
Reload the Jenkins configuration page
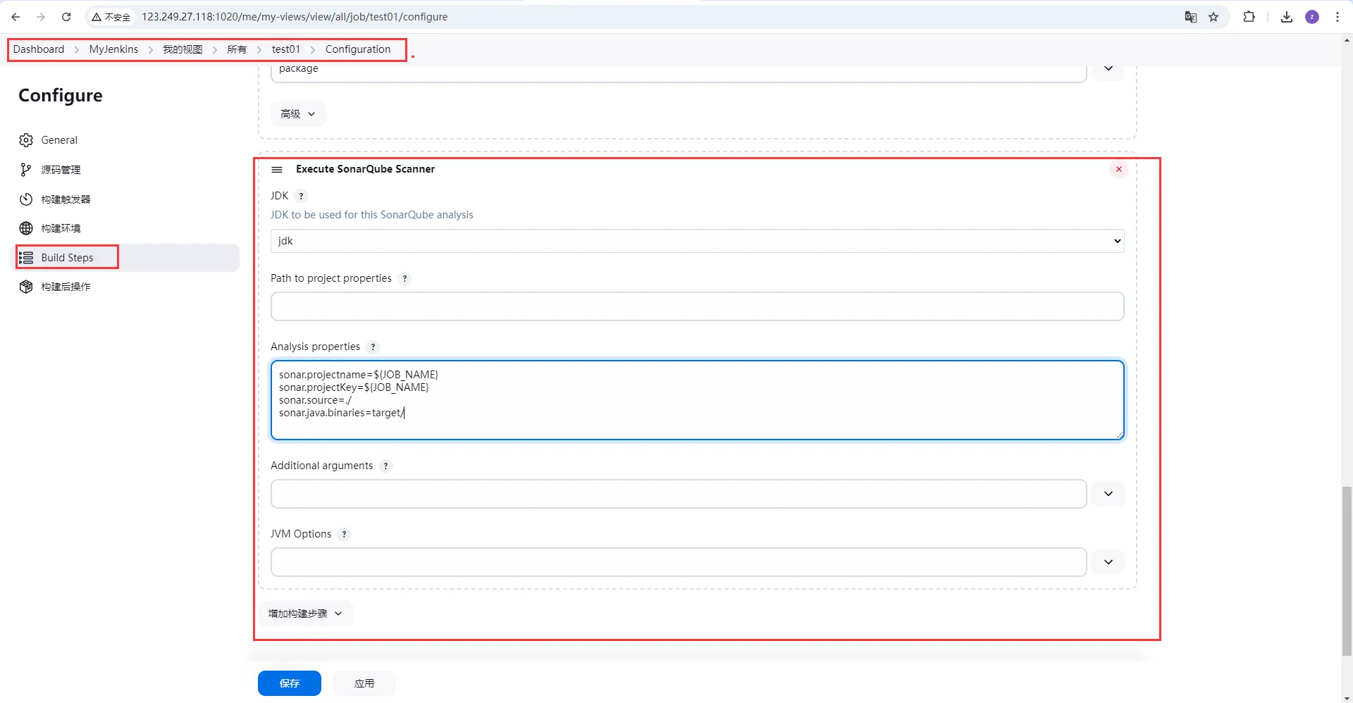pos(66,17)
